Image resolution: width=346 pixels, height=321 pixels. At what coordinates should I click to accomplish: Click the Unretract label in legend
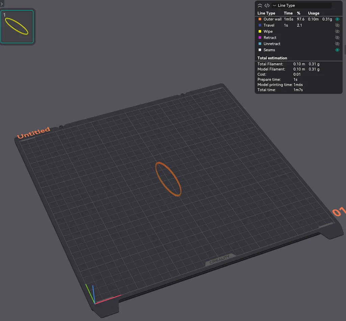click(x=272, y=44)
